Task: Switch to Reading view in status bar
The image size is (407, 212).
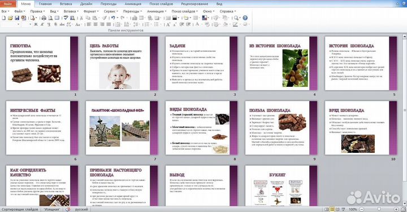Action: [337, 209]
